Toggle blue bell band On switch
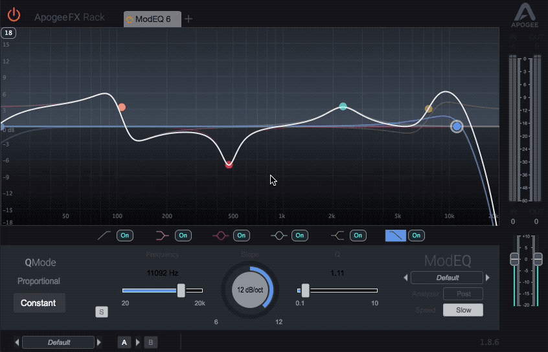 [x=300, y=236]
